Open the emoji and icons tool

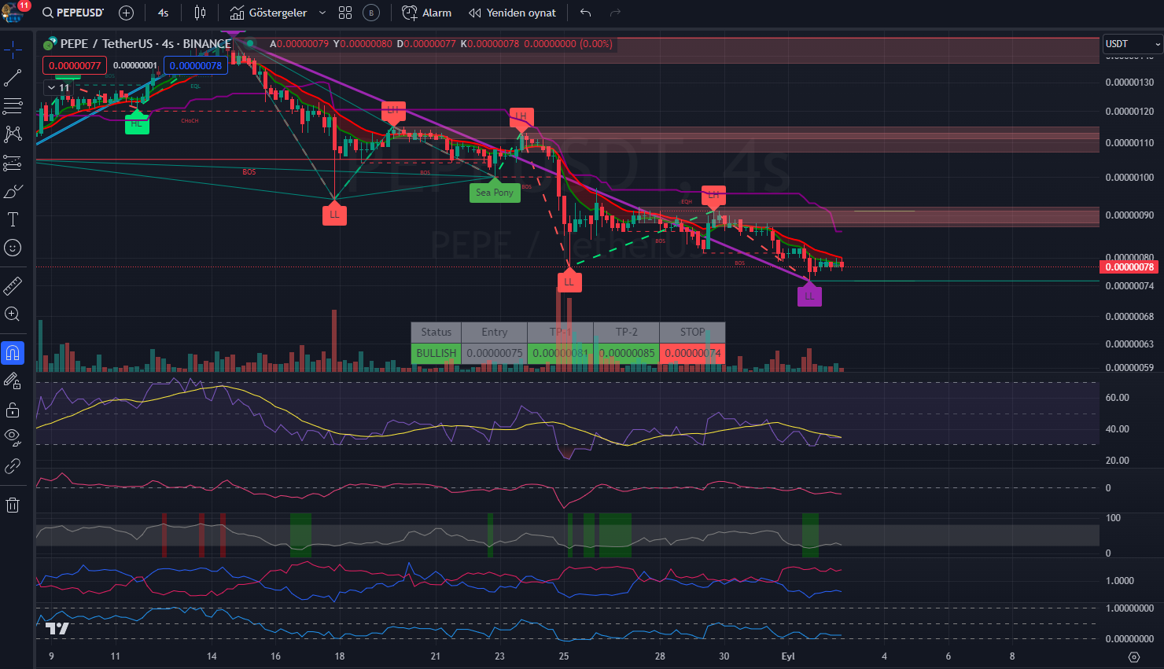[x=13, y=248]
